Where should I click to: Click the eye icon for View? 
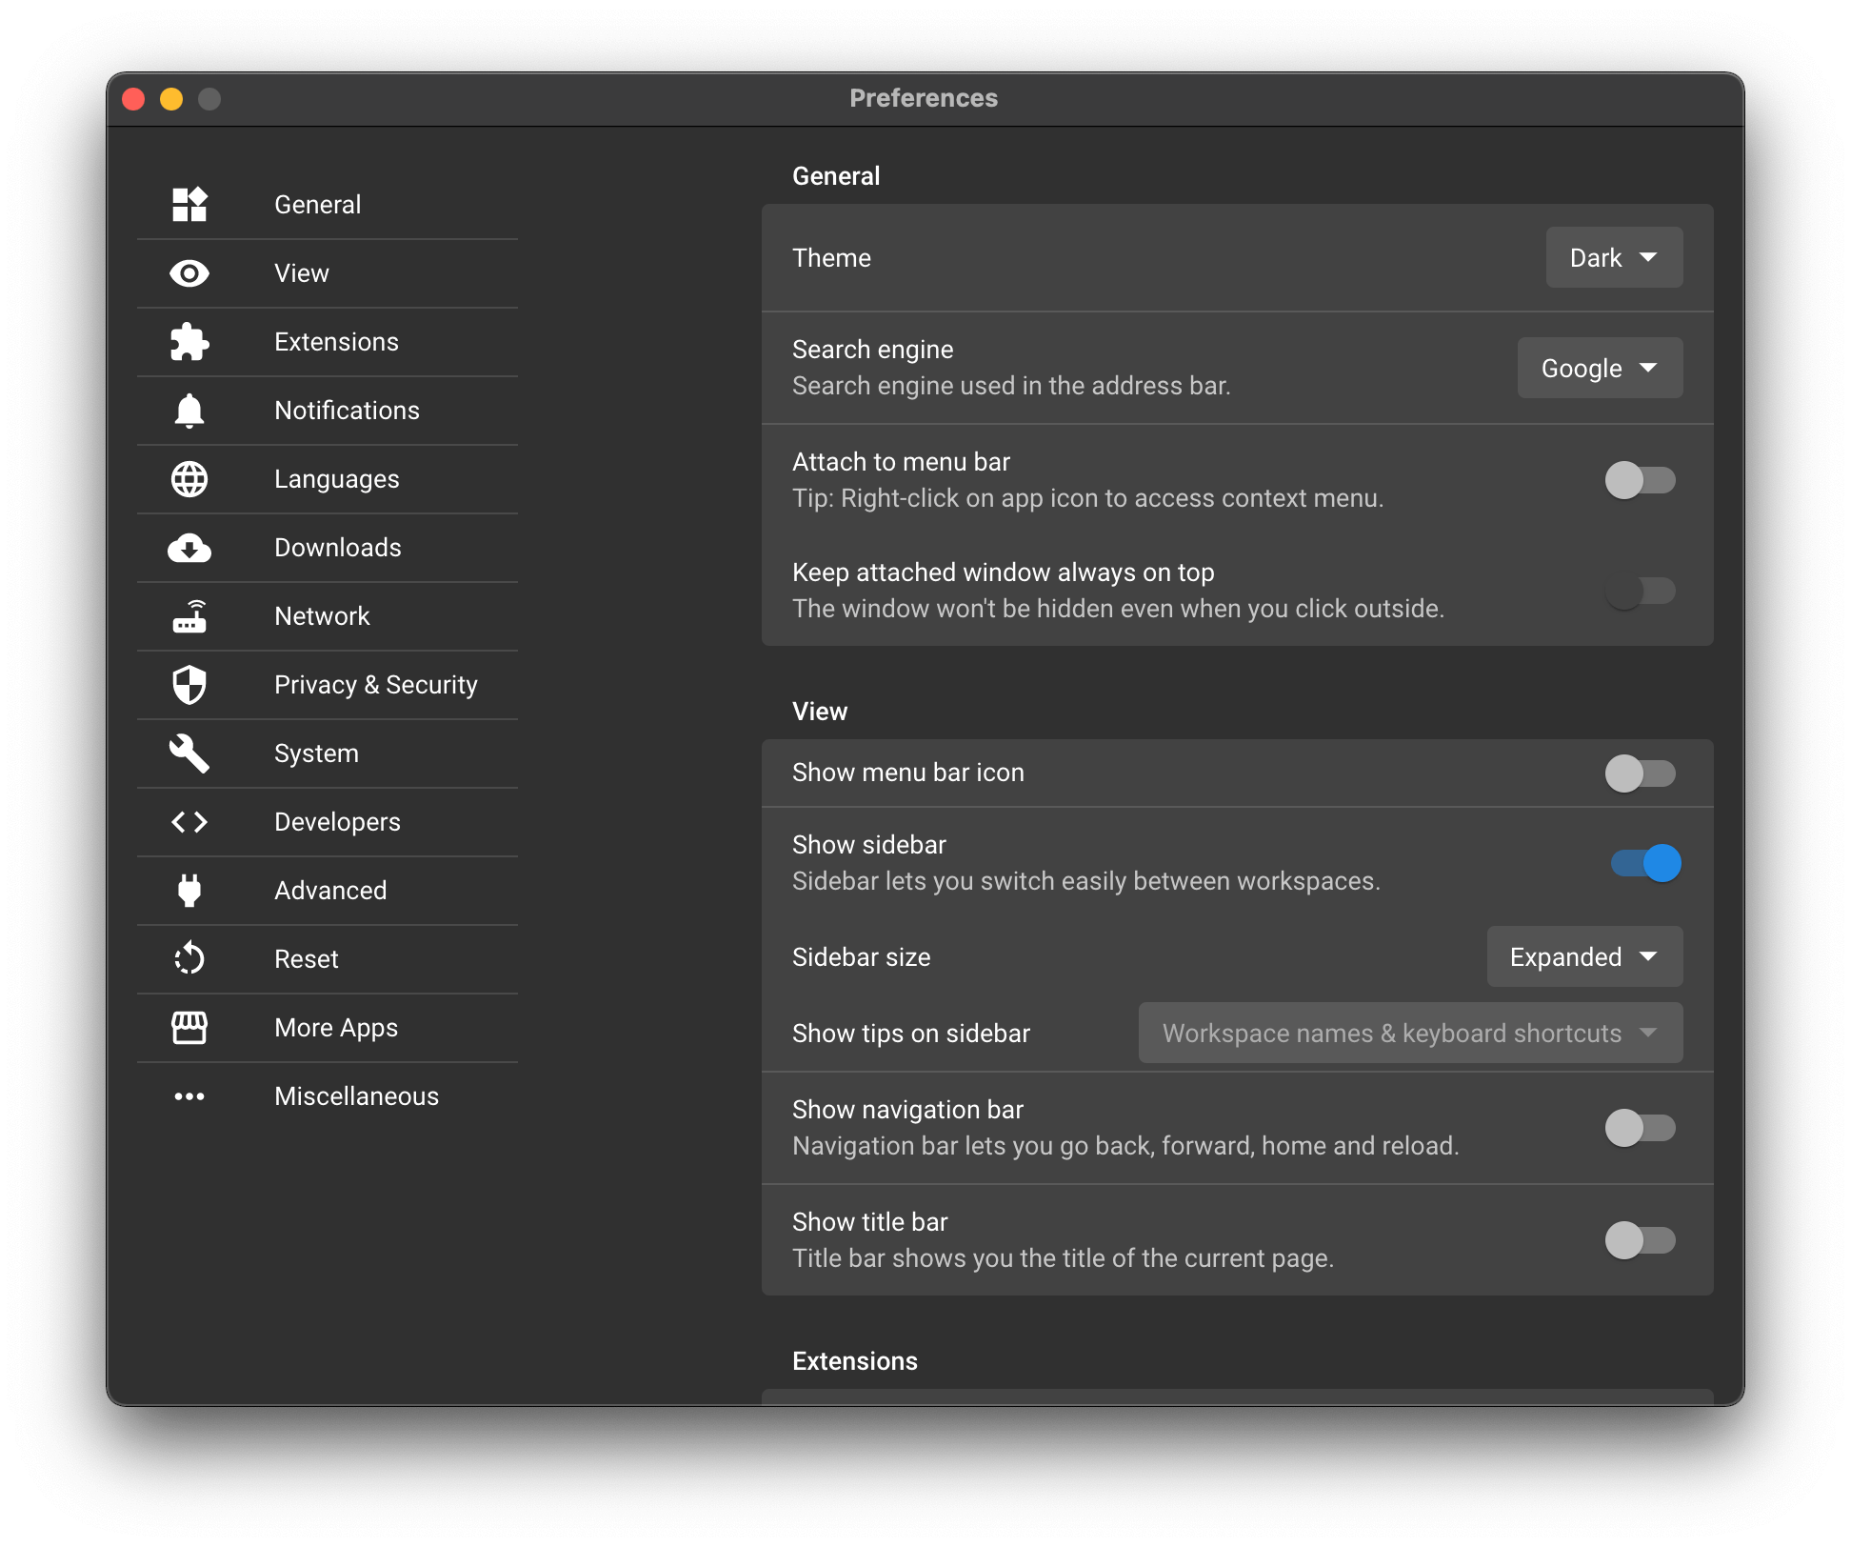point(189,273)
